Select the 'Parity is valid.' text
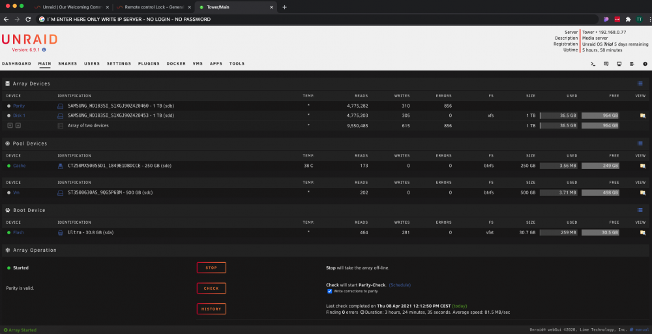The width and height of the screenshot is (652, 334). (x=20, y=288)
